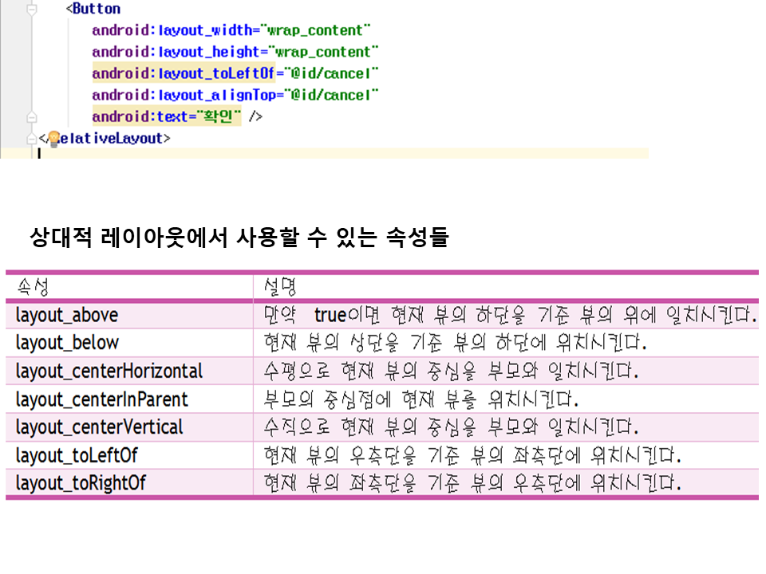Click the layout_centerHorizontal table cell
Image resolution: width=766 pixels, height=574 pixels.
[109, 371]
